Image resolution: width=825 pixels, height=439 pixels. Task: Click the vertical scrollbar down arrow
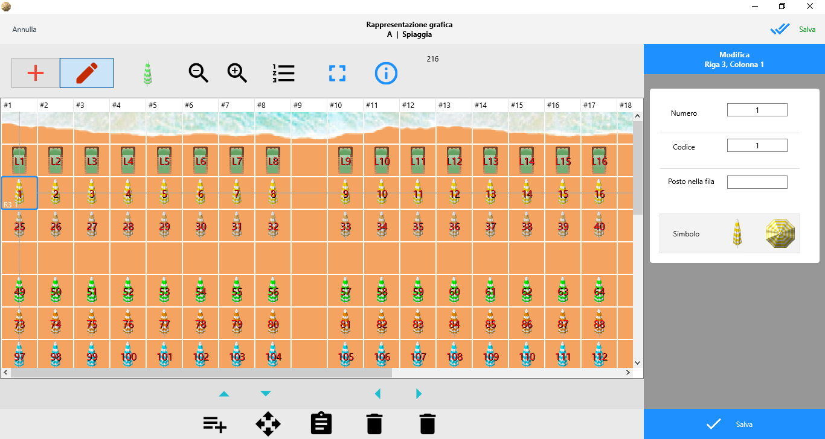pos(638,362)
